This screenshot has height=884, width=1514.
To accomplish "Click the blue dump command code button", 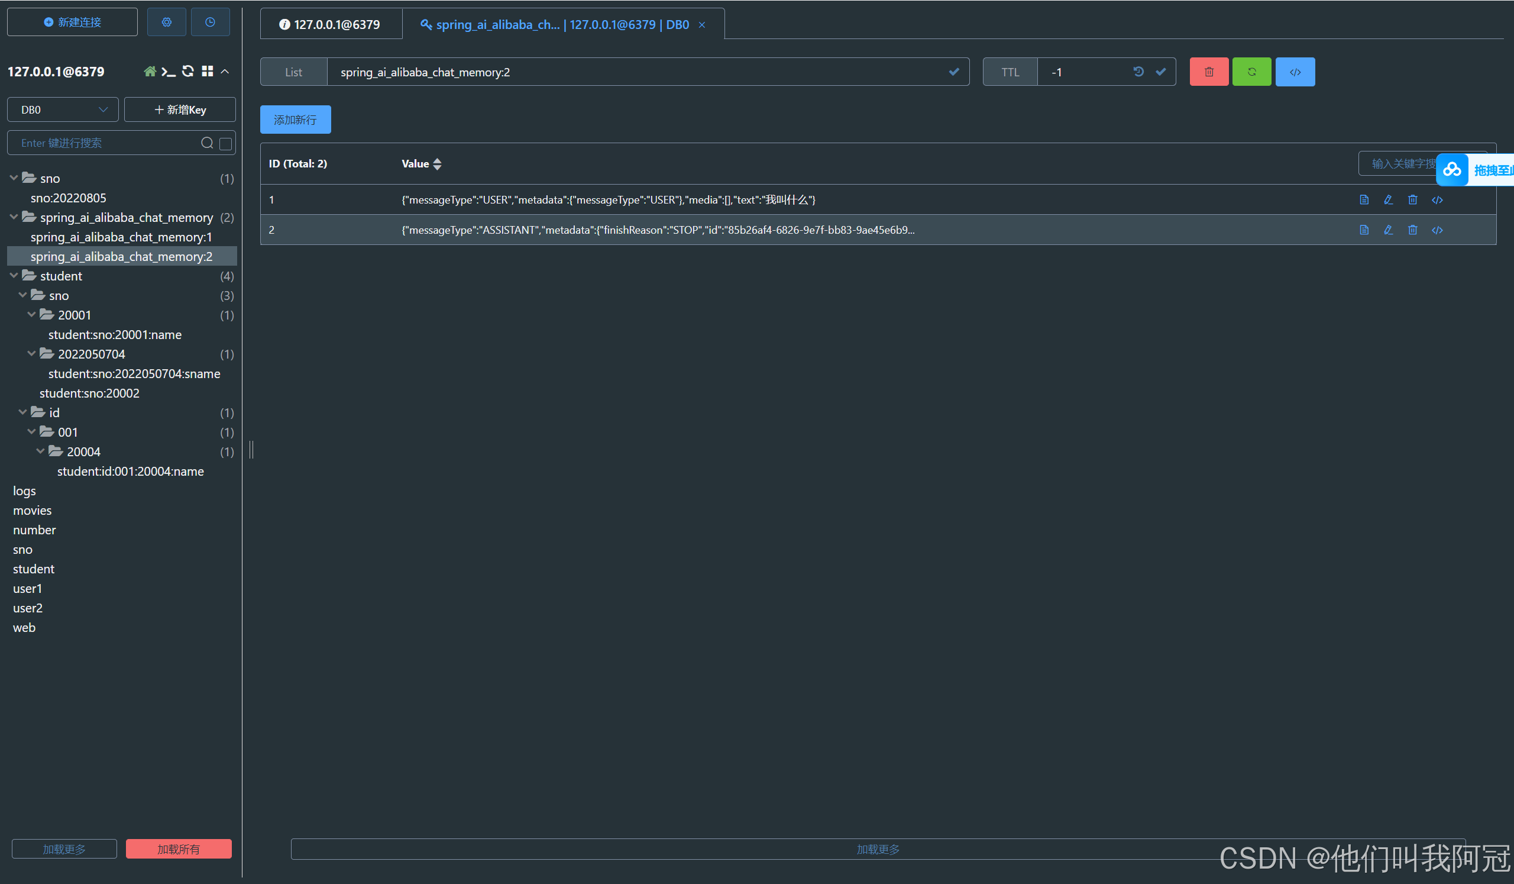I will (x=1294, y=72).
